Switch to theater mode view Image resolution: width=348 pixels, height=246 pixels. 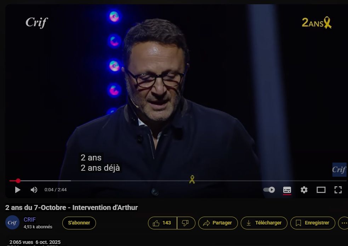(x=321, y=190)
